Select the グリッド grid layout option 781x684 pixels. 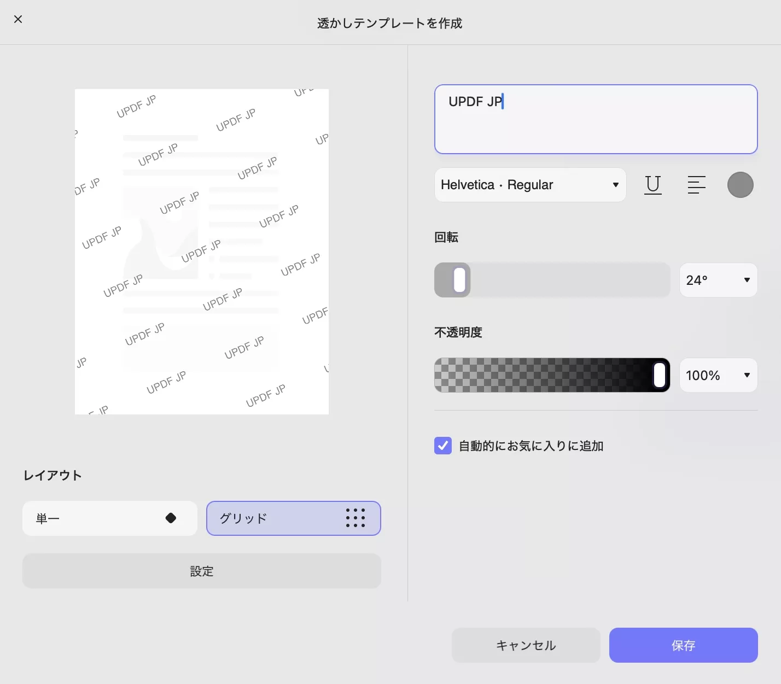(294, 518)
